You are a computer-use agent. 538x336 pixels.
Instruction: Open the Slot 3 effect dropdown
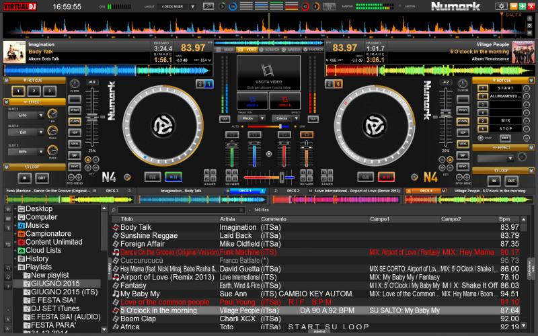[x=41, y=152]
